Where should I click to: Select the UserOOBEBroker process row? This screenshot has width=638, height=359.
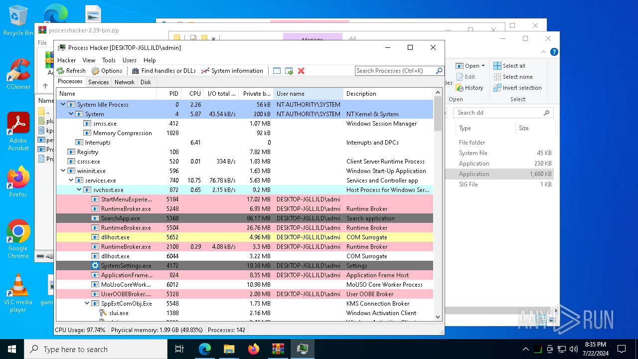point(245,294)
